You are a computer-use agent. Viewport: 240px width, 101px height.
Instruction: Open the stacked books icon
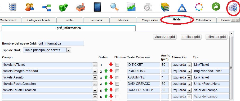point(165,7)
